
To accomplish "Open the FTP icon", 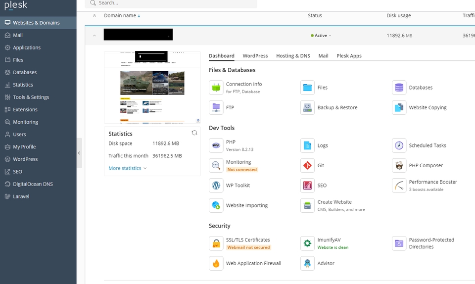I will point(216,107).
